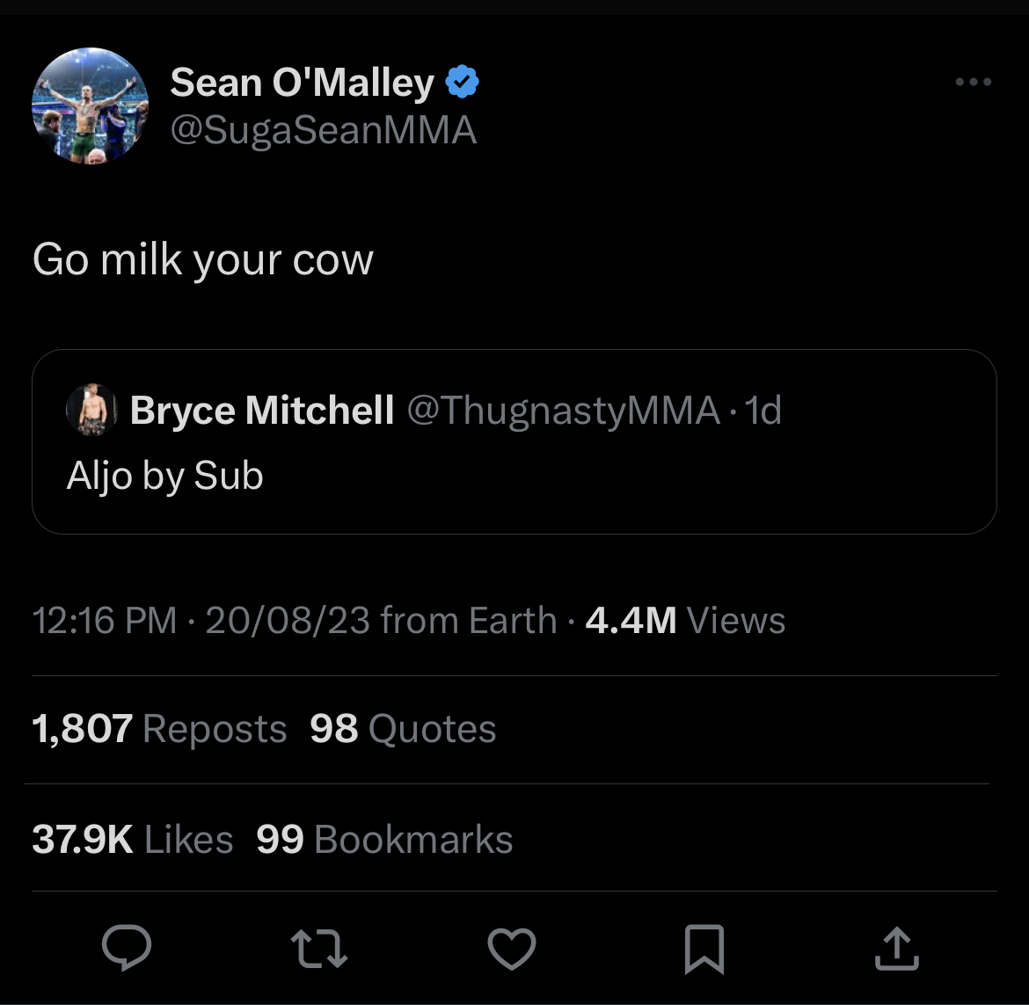This screenshot has width=1029, height=1005.
Task: Show the 37.9K Likes list
Action: [x=132, y=839]
